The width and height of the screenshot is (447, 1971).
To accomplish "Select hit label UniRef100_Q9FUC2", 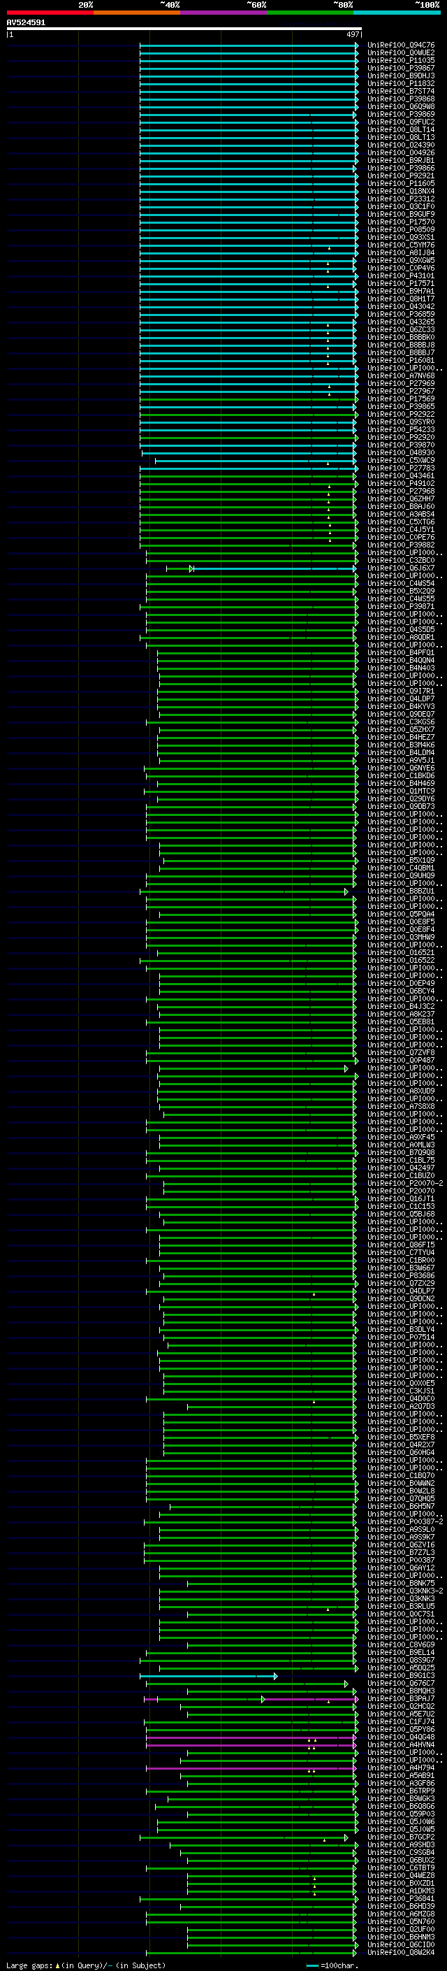I will (x=401, y=122).
